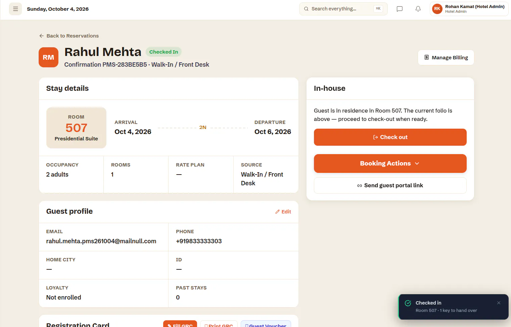The image size is (511, 327).
Task: Click the RK user avatar
Action: click(437, 9)
